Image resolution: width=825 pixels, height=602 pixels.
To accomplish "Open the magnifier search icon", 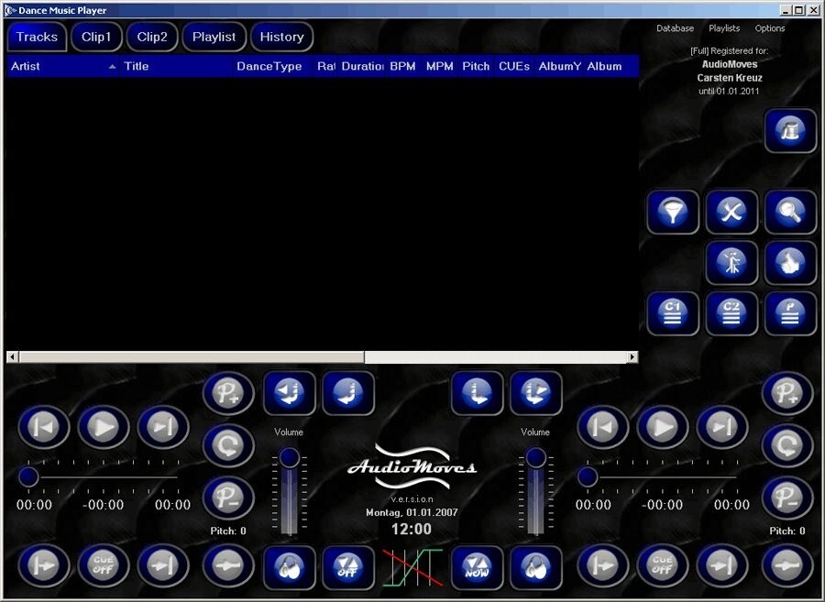I will (788, 212).
